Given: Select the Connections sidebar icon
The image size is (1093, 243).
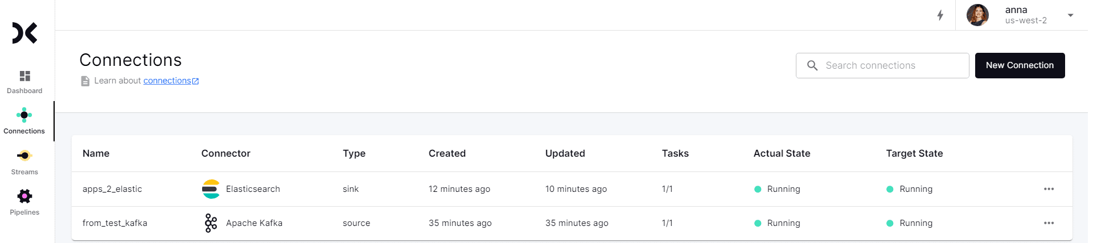Looking at the screenshot, I should pos(24,115).
